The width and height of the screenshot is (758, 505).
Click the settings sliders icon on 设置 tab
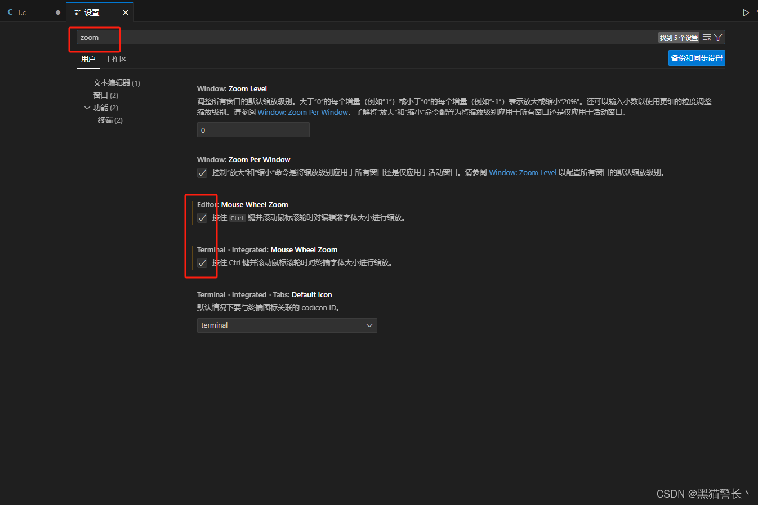[x=77, y=12]
